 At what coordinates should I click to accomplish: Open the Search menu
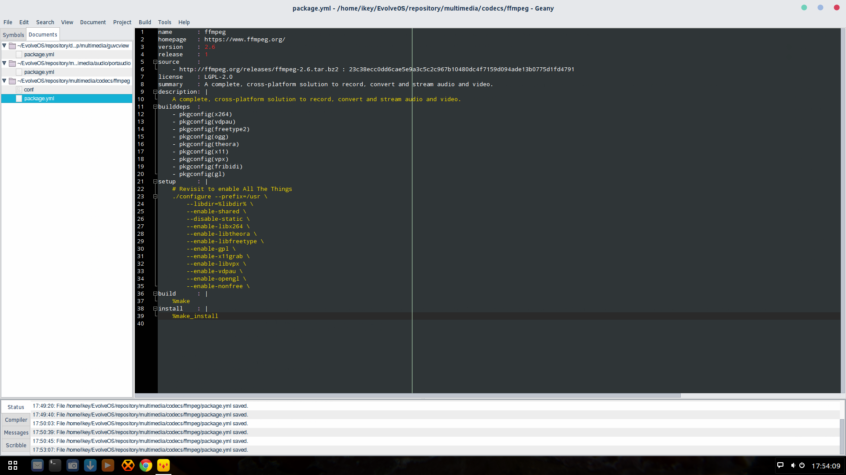pyautogui.click(x=45, y=22)
